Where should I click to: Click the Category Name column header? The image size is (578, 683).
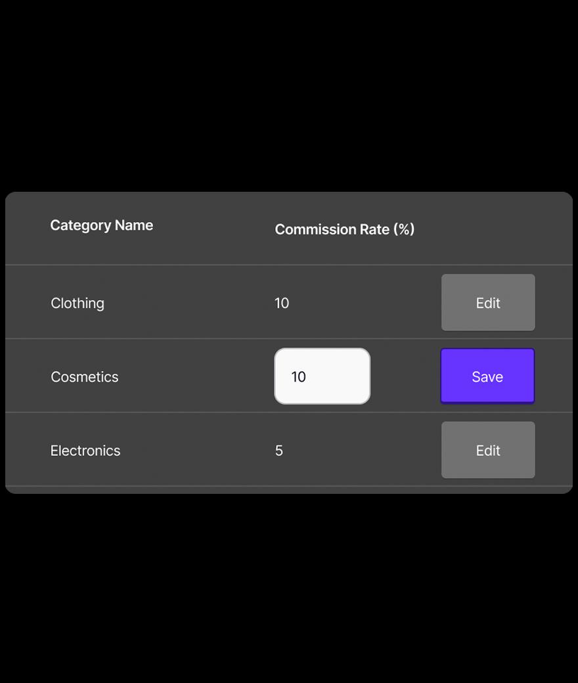[102, 225]
